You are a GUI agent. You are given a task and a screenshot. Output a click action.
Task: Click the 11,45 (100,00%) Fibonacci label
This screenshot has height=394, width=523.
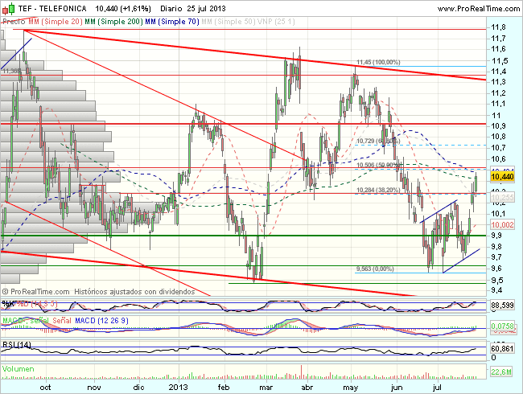tap(378, 62)
